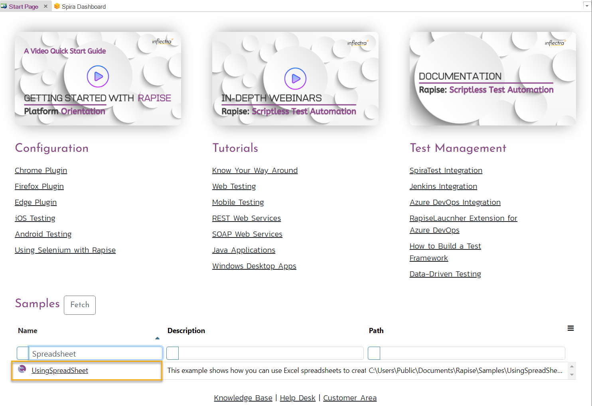
Task: Open the iOS Testing link
Action: click(35, 218)
